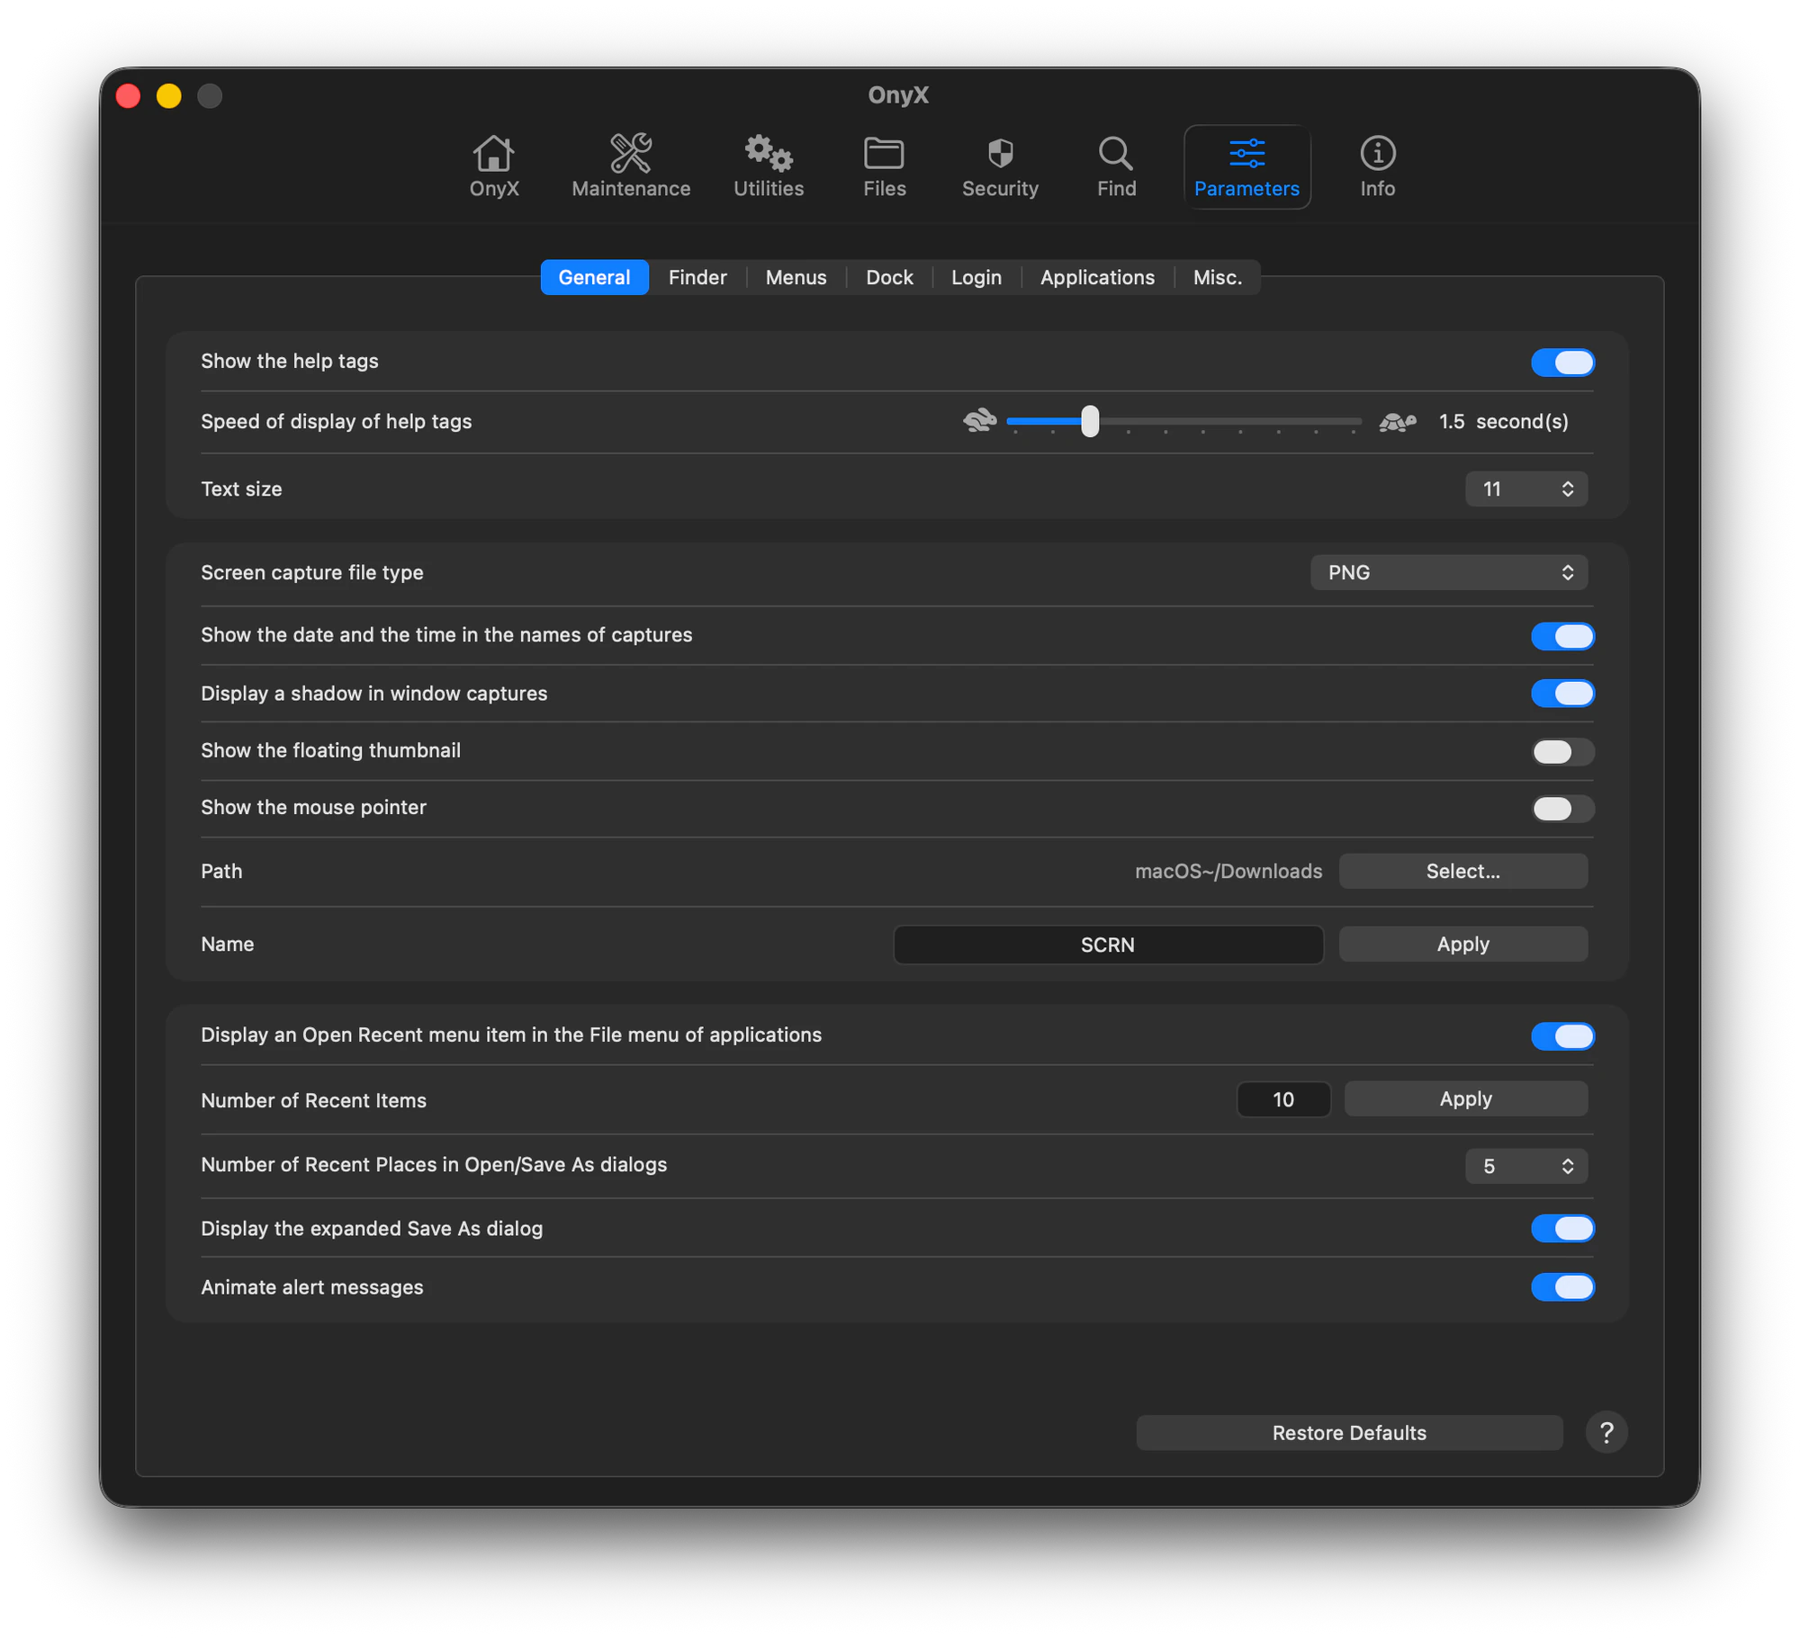
Task: Turn off the expanded Save As dialog
Action: click(1562, 1229)
